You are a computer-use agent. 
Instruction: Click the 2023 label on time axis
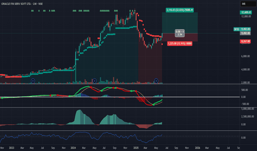[12, 148]
